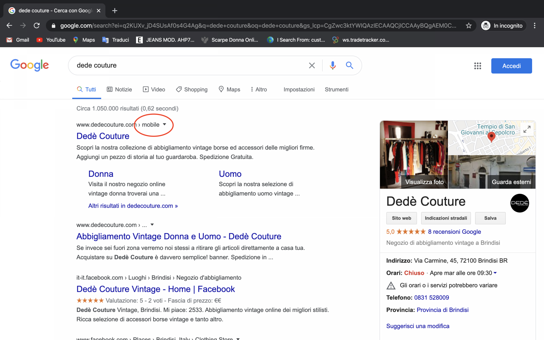Expand opening hours dropdown arrow
Image resolution: width=544 pixels, height=340 pixels.
(495, 273)
